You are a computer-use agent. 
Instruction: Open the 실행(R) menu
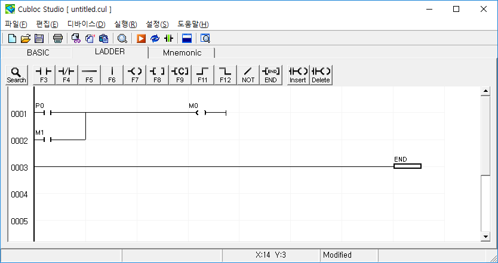pyautogui.click(x=125, y=24)
